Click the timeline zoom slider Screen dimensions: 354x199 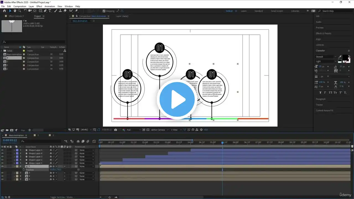(110, 197)
